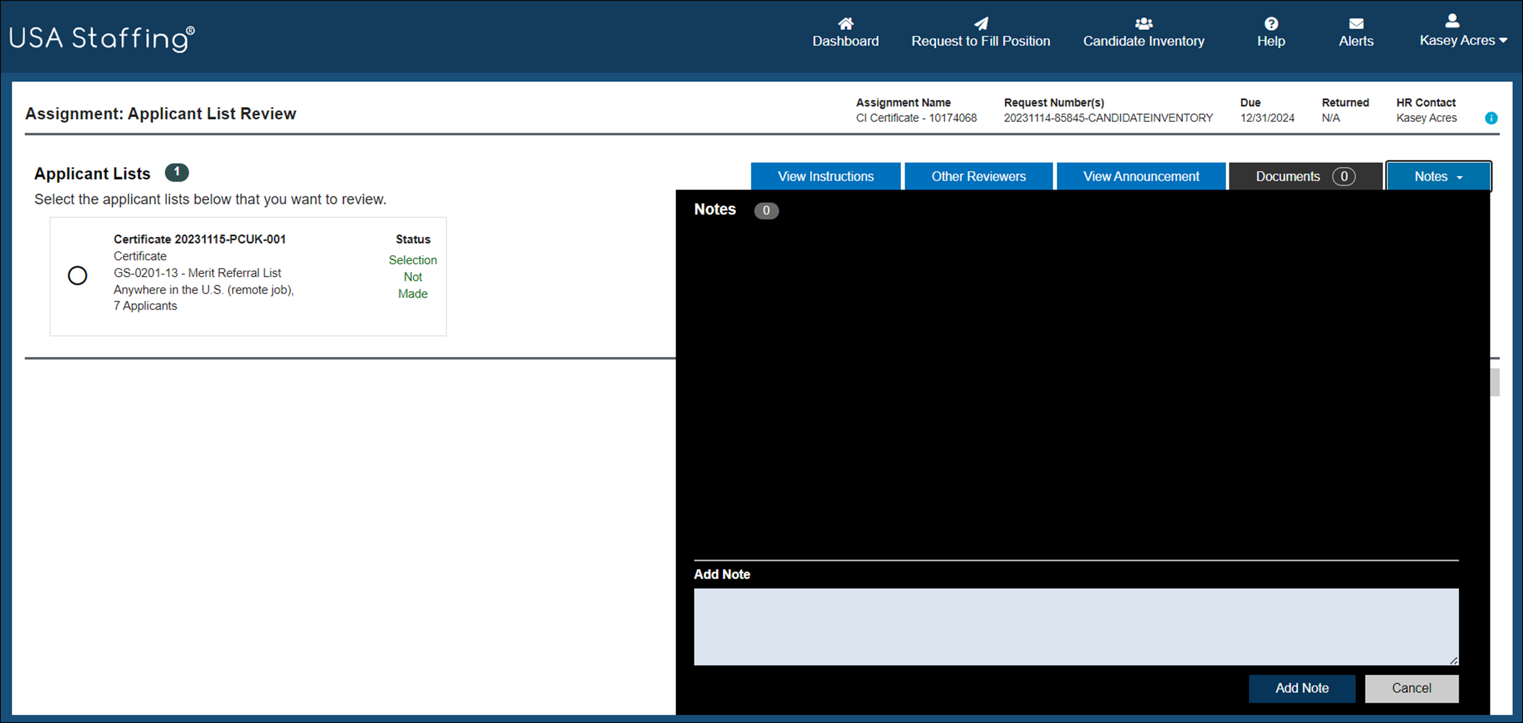The image size is (1523, 723).
Task: Click the Request to Fill Position paper plane icon
Action: (x=981, y=24)
